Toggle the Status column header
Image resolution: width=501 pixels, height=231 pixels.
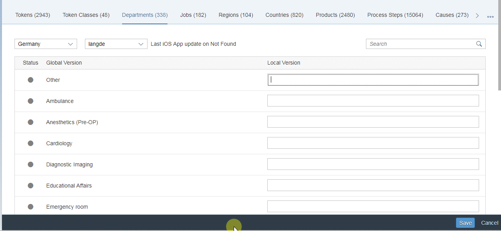tap(31, 63)
